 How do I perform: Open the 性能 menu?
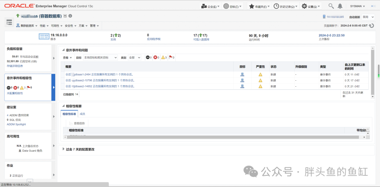coord(44,26)
